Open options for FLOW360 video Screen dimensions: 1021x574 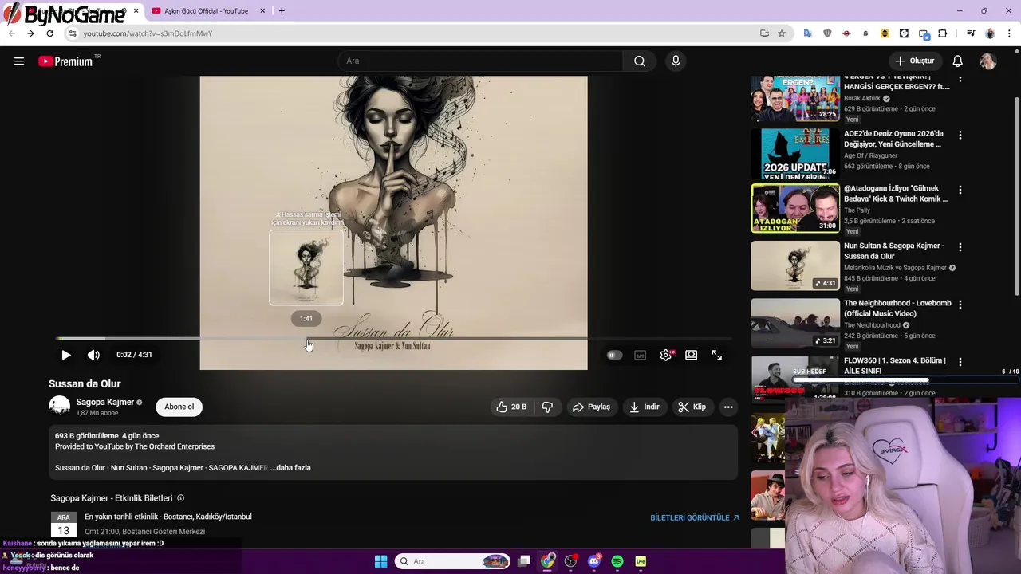tap(960, 362)
